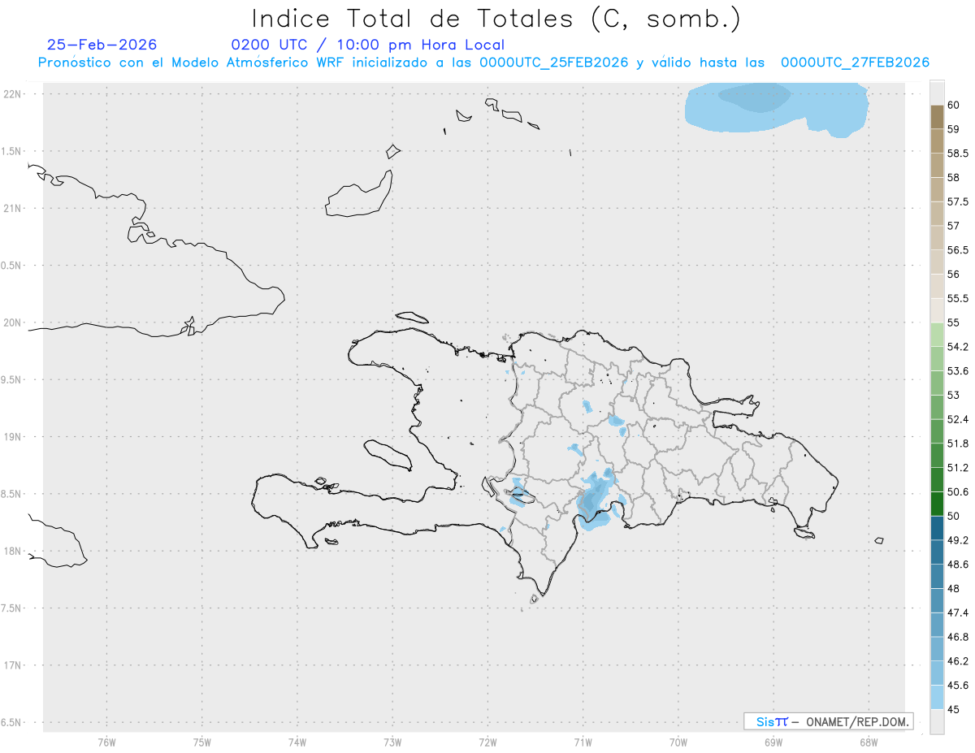This screenshot has width=975, height=753.
Task: Click the initialization time '0000UTC_25FEB2026'
Action: click(x=553, y=63)
